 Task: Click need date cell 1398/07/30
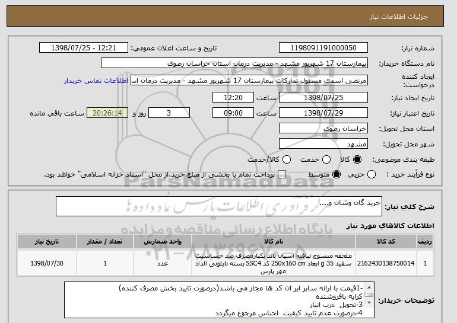(x=47, y=263)
